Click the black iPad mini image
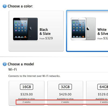The height and width of the screenshot is (108, 108). point(25,29)
